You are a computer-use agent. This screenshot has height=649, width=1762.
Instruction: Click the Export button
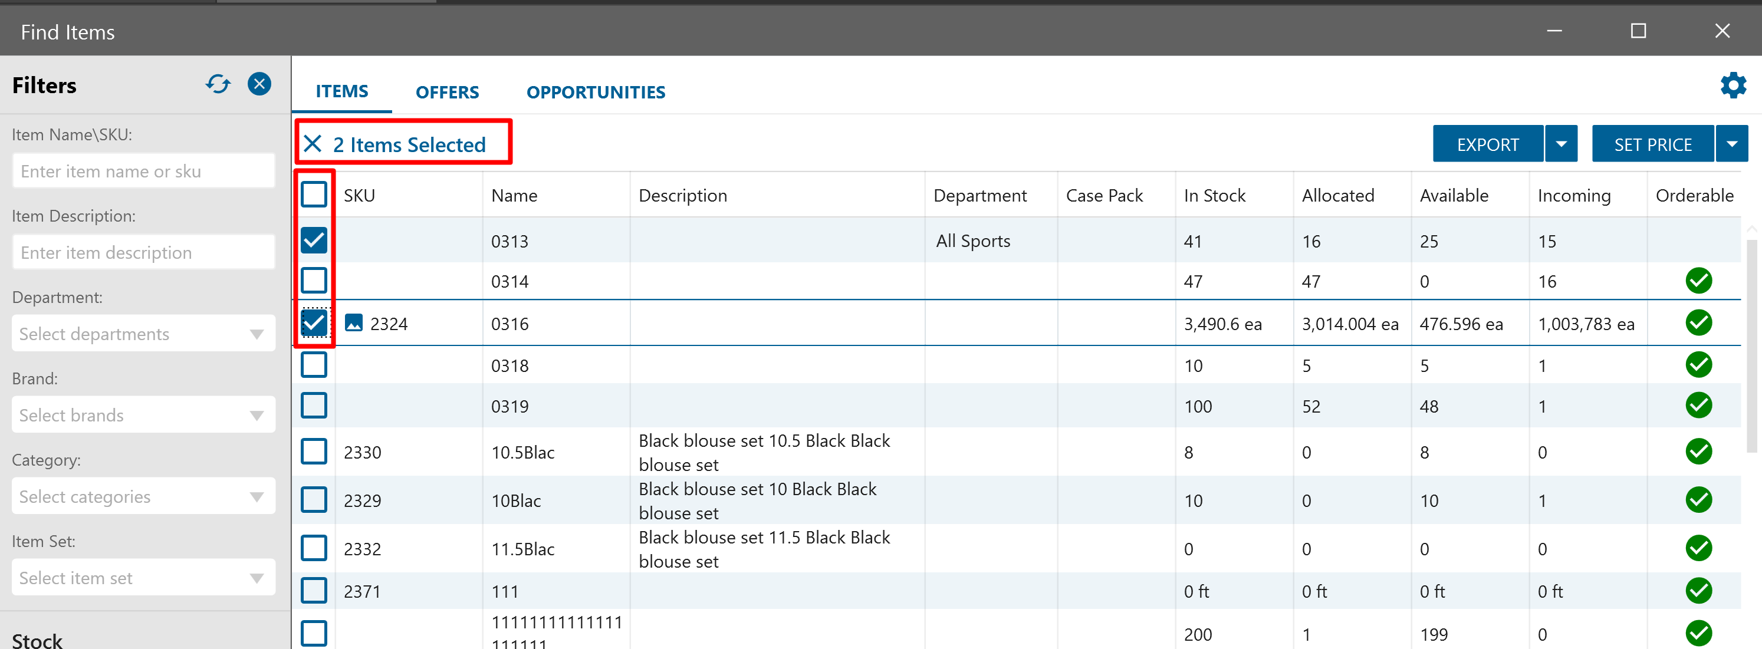click(x=1488, y=144)
